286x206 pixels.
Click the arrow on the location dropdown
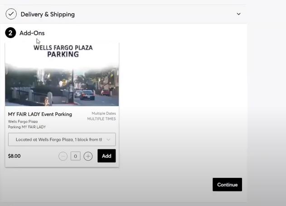[109, 139]
